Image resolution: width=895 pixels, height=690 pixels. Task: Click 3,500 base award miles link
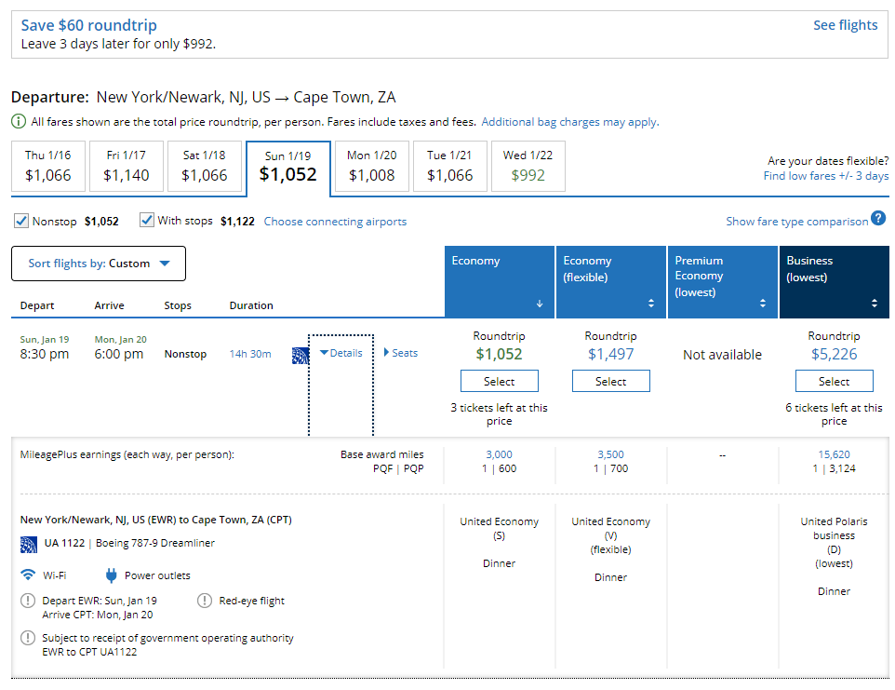pyautogui.click(x=610, y=454)
